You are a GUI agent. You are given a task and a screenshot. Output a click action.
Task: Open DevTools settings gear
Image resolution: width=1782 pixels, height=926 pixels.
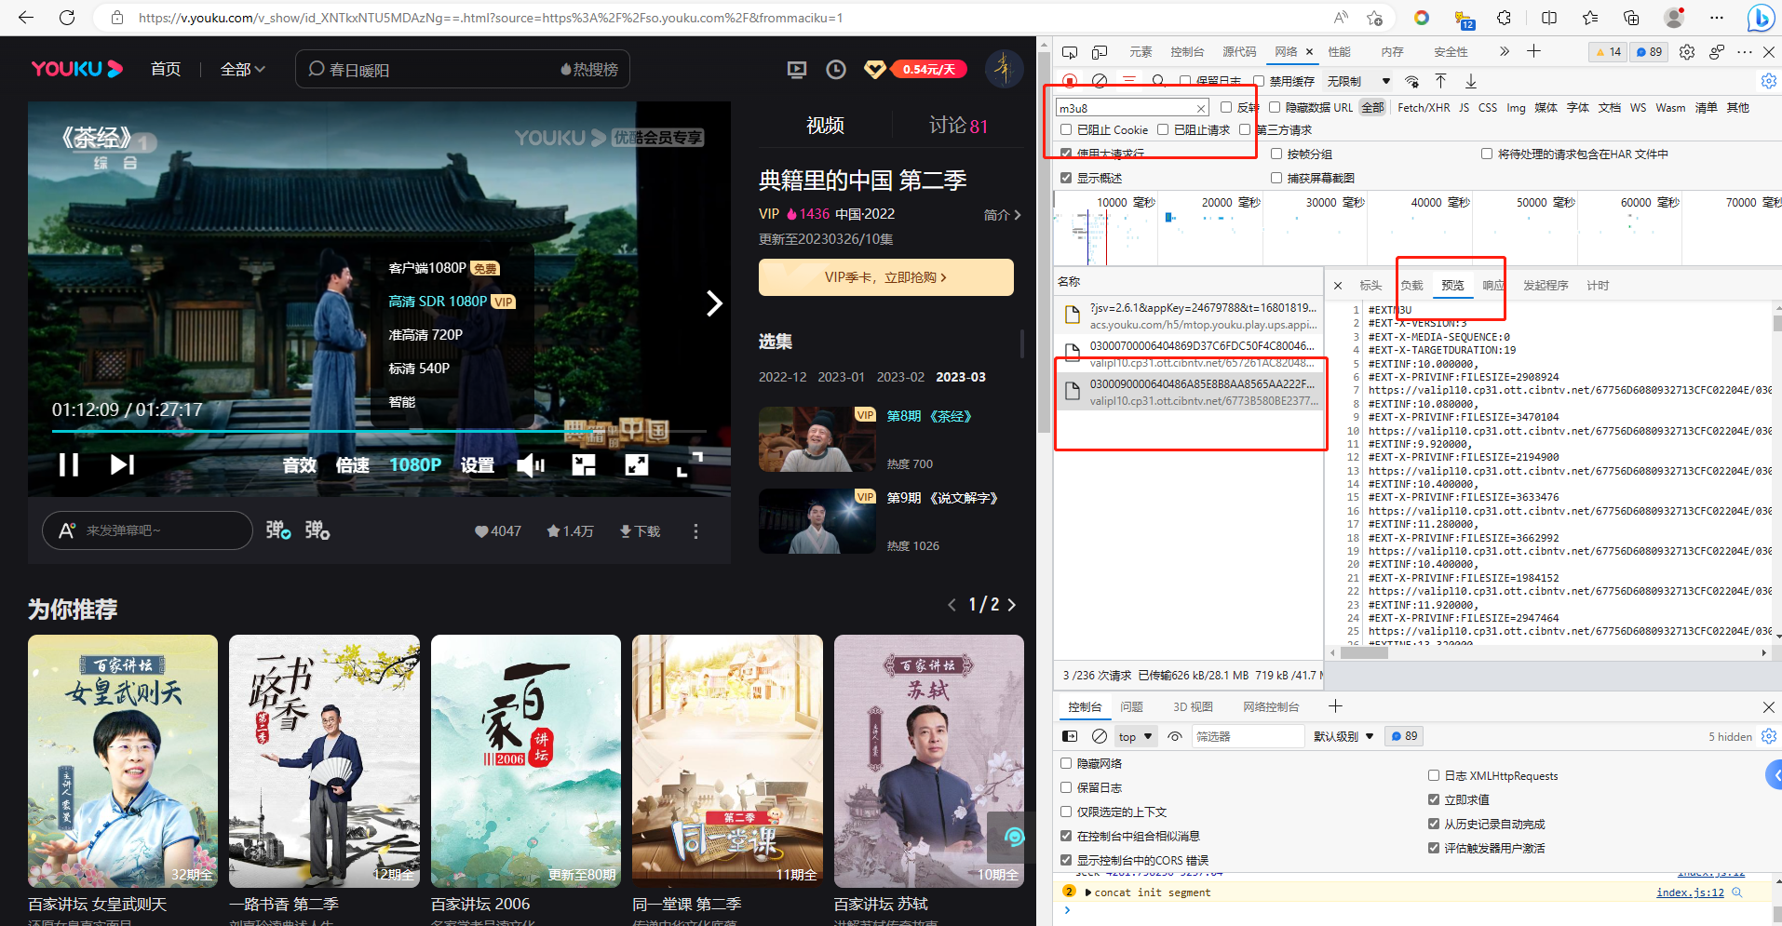(1687, 52)
